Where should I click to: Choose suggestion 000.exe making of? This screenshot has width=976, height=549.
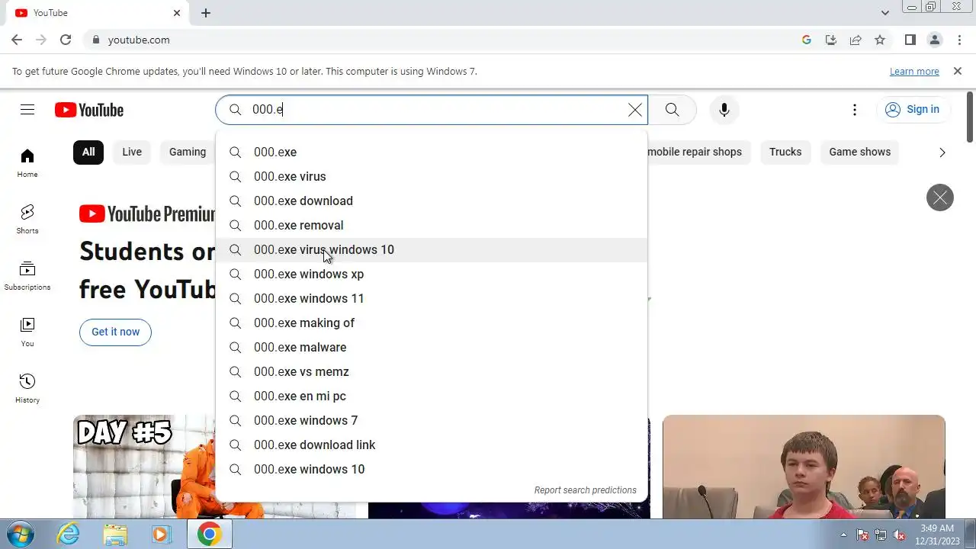432,323
